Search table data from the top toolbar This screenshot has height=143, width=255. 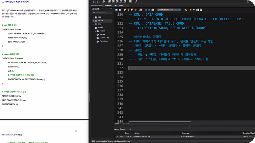coord(130,2)
